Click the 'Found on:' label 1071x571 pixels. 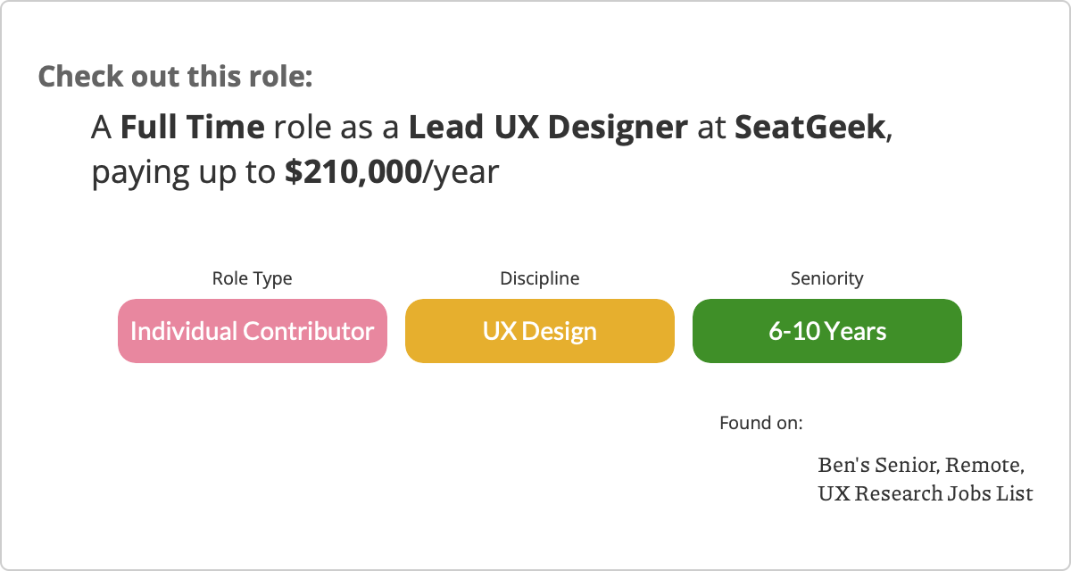[x=760, y=422]
